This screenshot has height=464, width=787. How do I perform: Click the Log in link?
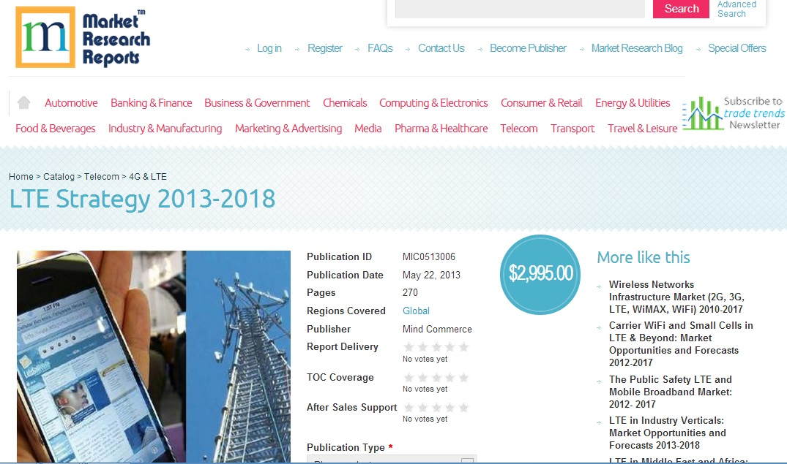pos(269,48)
